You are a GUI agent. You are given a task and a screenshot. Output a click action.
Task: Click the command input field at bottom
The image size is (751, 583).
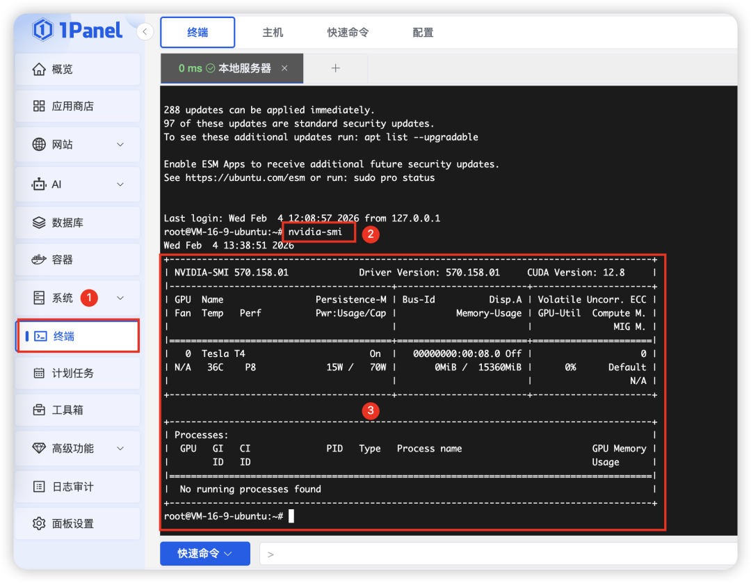498,554
